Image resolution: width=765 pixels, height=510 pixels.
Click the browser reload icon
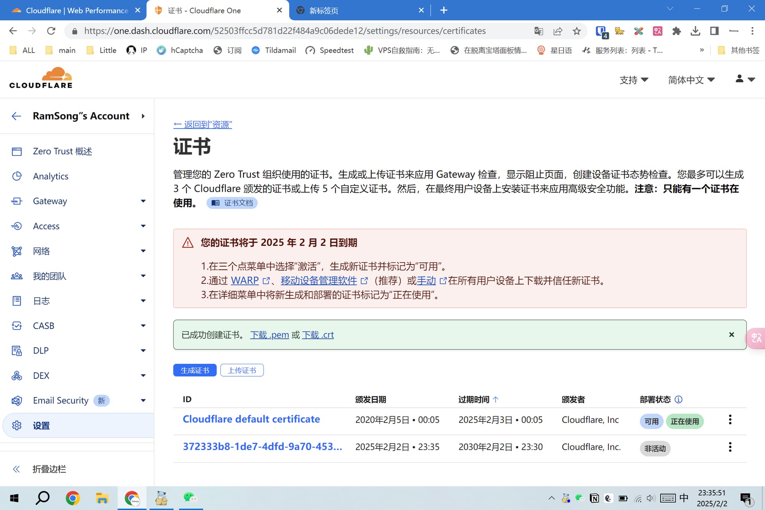[51, 31]
